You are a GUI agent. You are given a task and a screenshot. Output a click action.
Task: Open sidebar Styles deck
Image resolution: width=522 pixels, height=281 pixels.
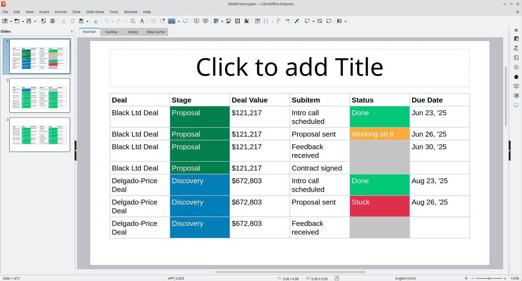[x=516, y=48]
